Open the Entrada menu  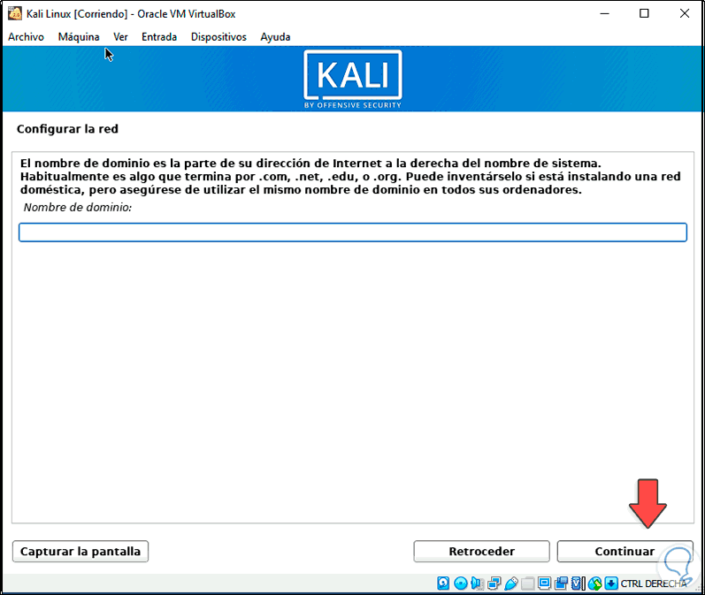[159, 37]
